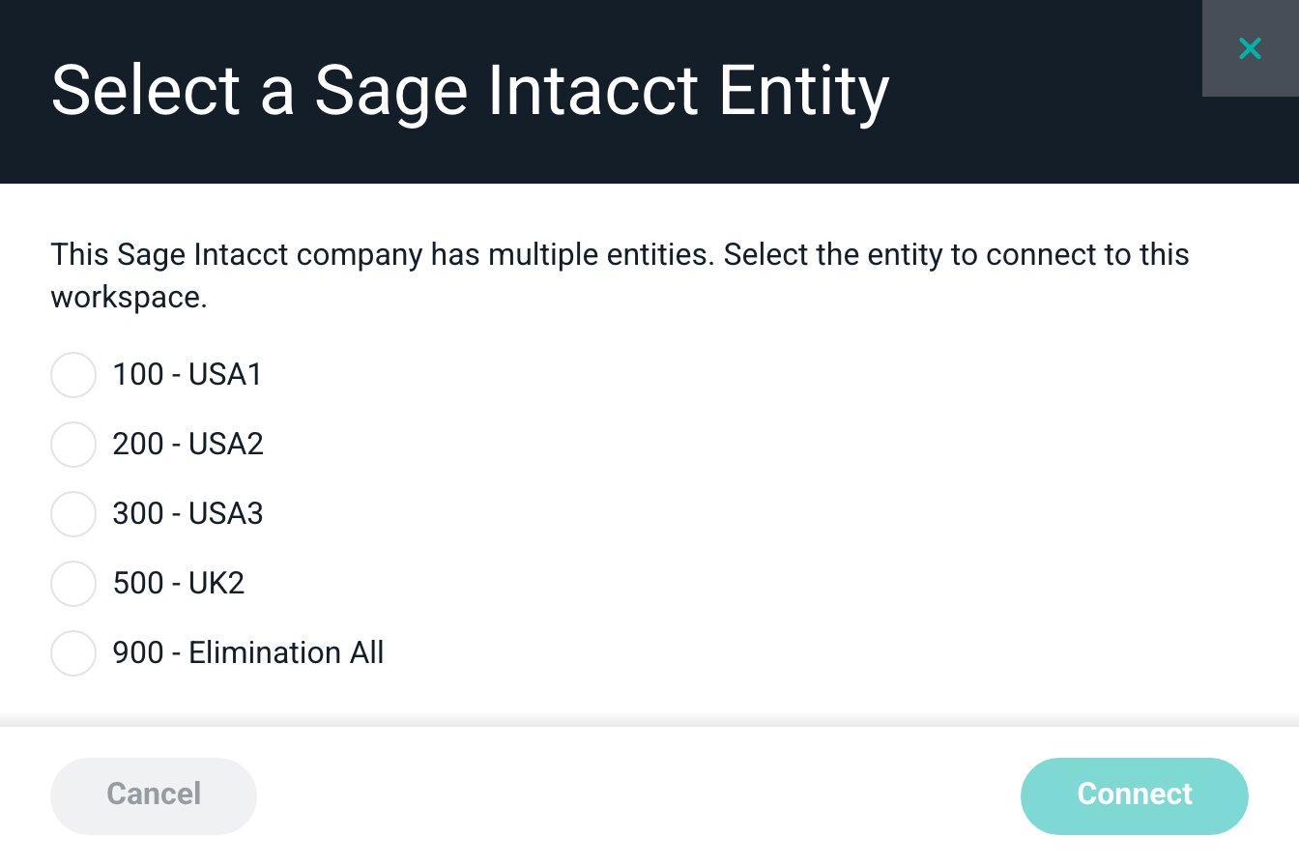This screenshot has width=1299, height=866.
Task: Click the '900 - Elimination All' label text
Action: coord(248,653)
